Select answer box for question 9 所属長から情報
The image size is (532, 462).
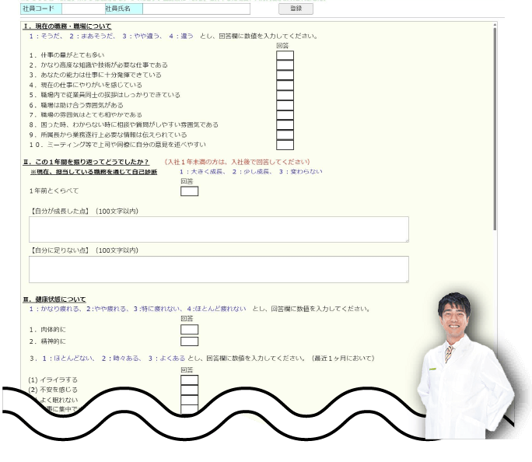(x=285, y=135)
